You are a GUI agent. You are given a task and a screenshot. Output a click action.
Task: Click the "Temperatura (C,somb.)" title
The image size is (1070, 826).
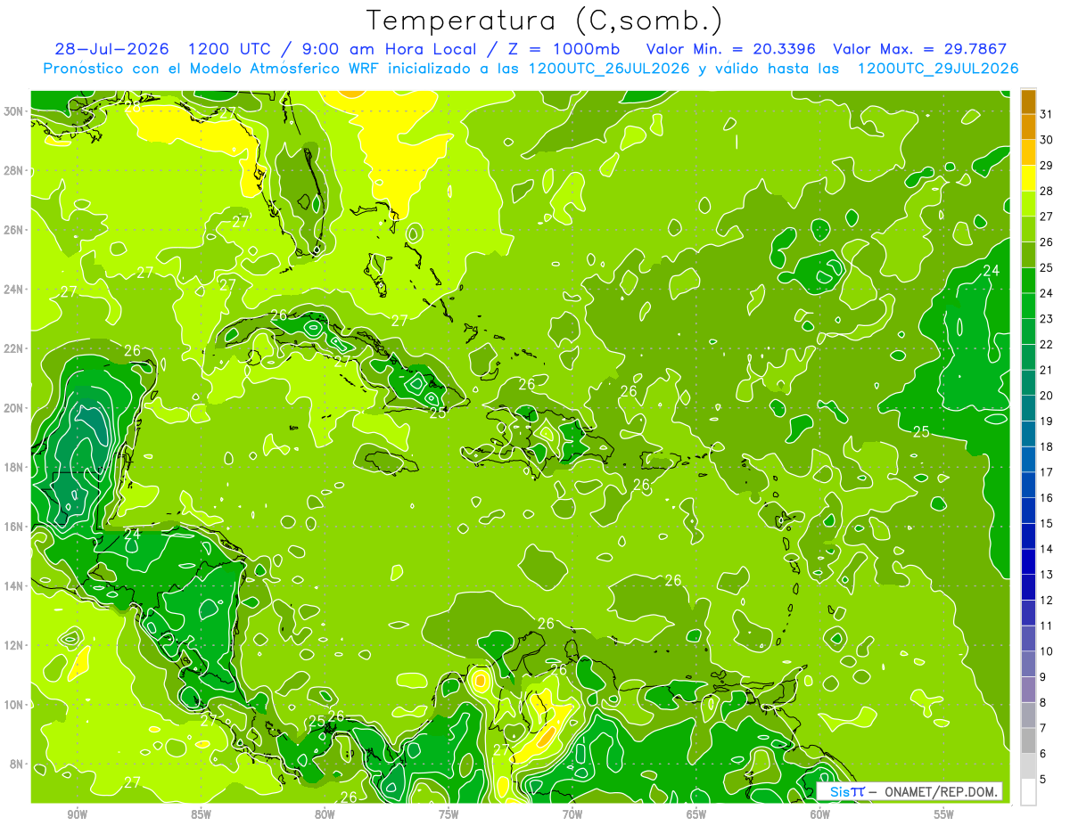[545, 20]
